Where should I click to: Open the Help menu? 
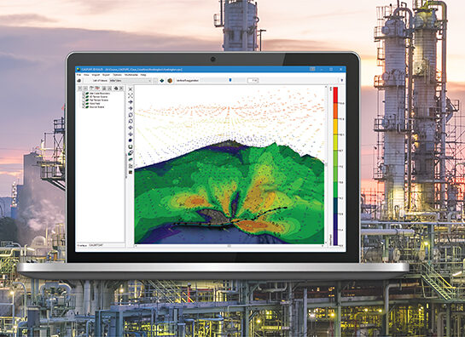pyautogui.click(x=143, y=75)
